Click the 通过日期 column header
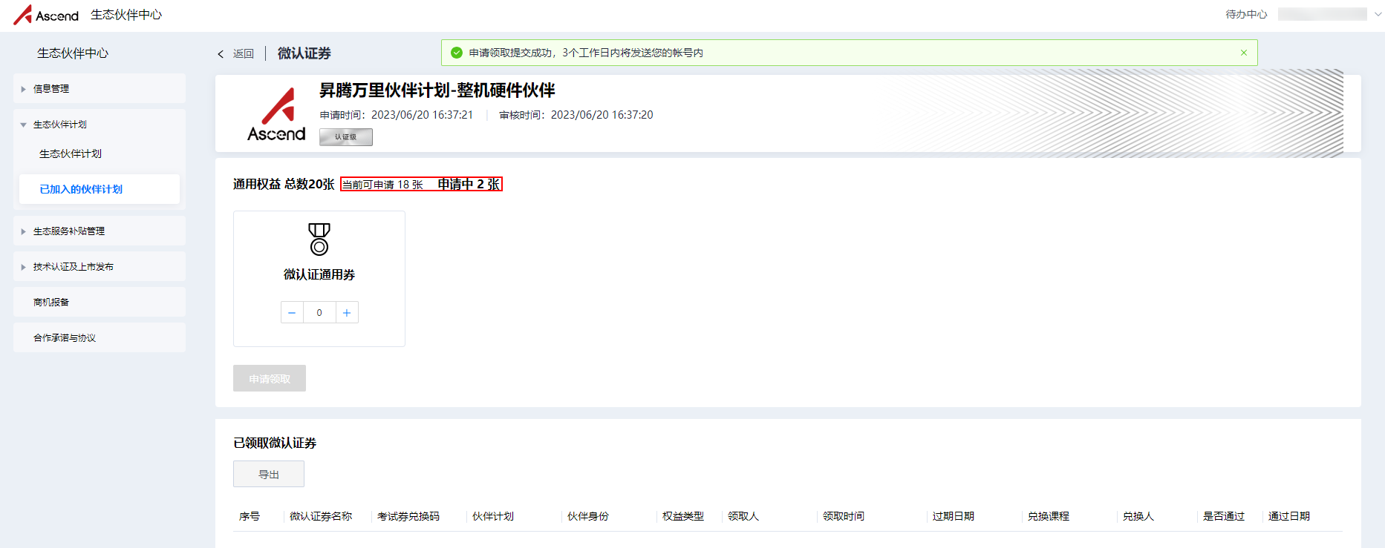Screen dimensions: 1385x548 1289,516
